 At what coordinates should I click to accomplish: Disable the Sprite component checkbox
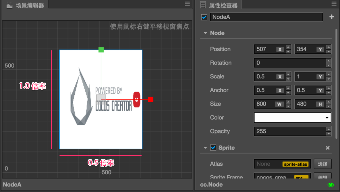[x=213, y=148]
